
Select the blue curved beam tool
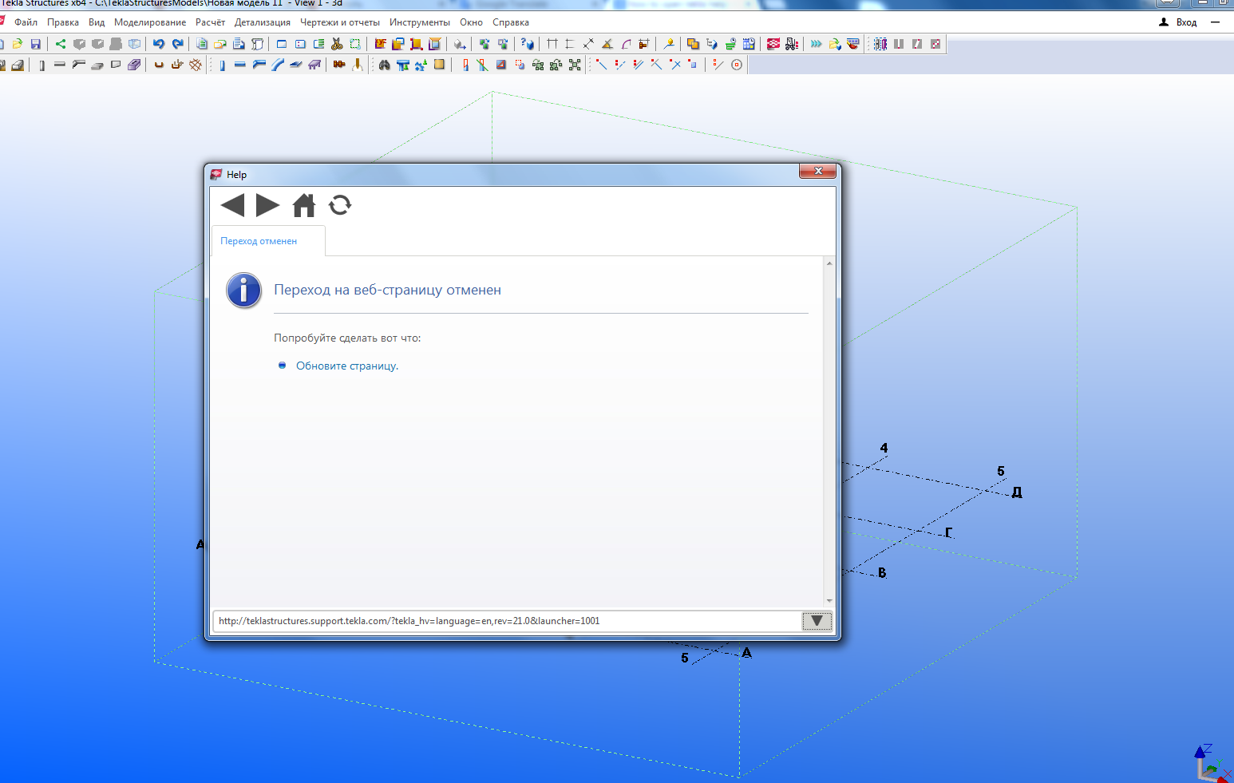tap(277, 65)
